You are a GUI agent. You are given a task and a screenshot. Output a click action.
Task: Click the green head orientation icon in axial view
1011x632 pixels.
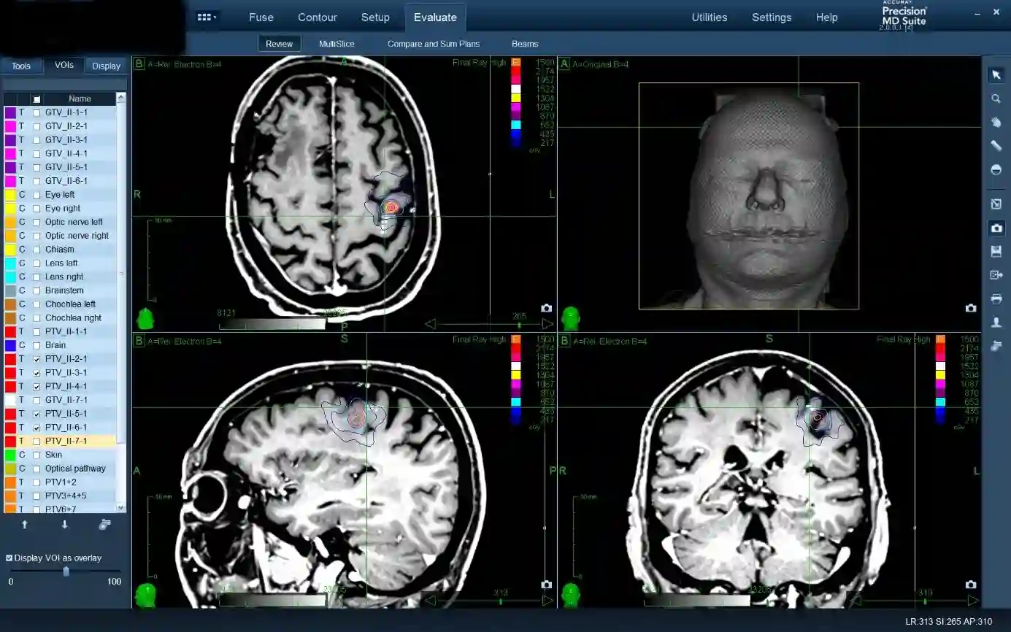[x=145, y=319]
